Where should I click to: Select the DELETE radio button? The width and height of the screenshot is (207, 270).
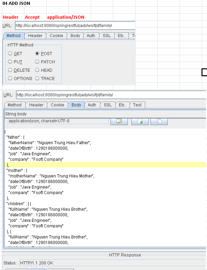click(x=10, y=70)
